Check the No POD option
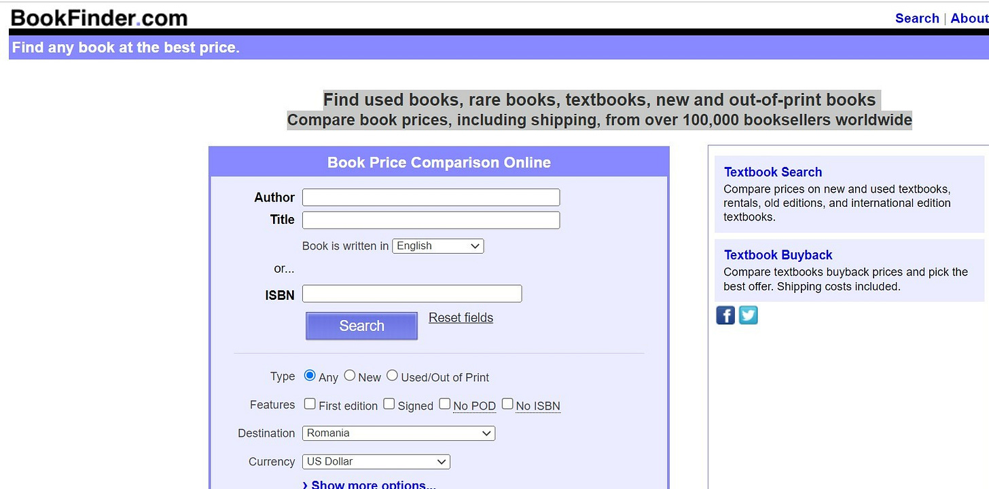 pyautogui.click(x=445, y=404)
